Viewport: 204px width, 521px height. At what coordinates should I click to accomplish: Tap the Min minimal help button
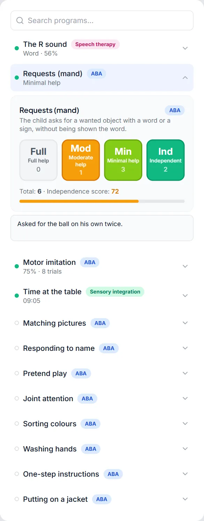point(123,160)
